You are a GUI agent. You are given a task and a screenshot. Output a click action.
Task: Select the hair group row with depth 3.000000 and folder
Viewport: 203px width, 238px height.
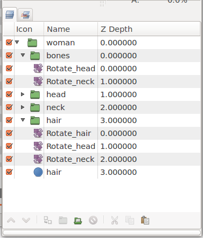102,120
